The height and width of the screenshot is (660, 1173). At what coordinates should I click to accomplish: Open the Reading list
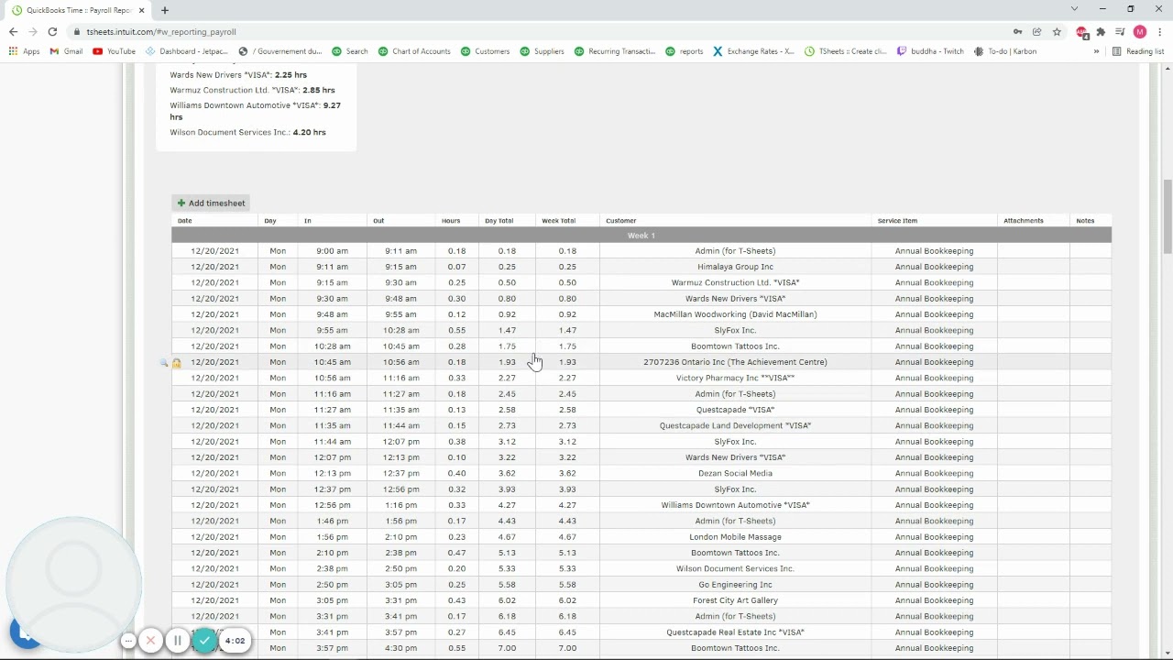pos(1137,51)
